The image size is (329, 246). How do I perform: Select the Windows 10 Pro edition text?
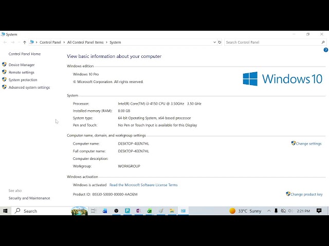tap(86, 74)
